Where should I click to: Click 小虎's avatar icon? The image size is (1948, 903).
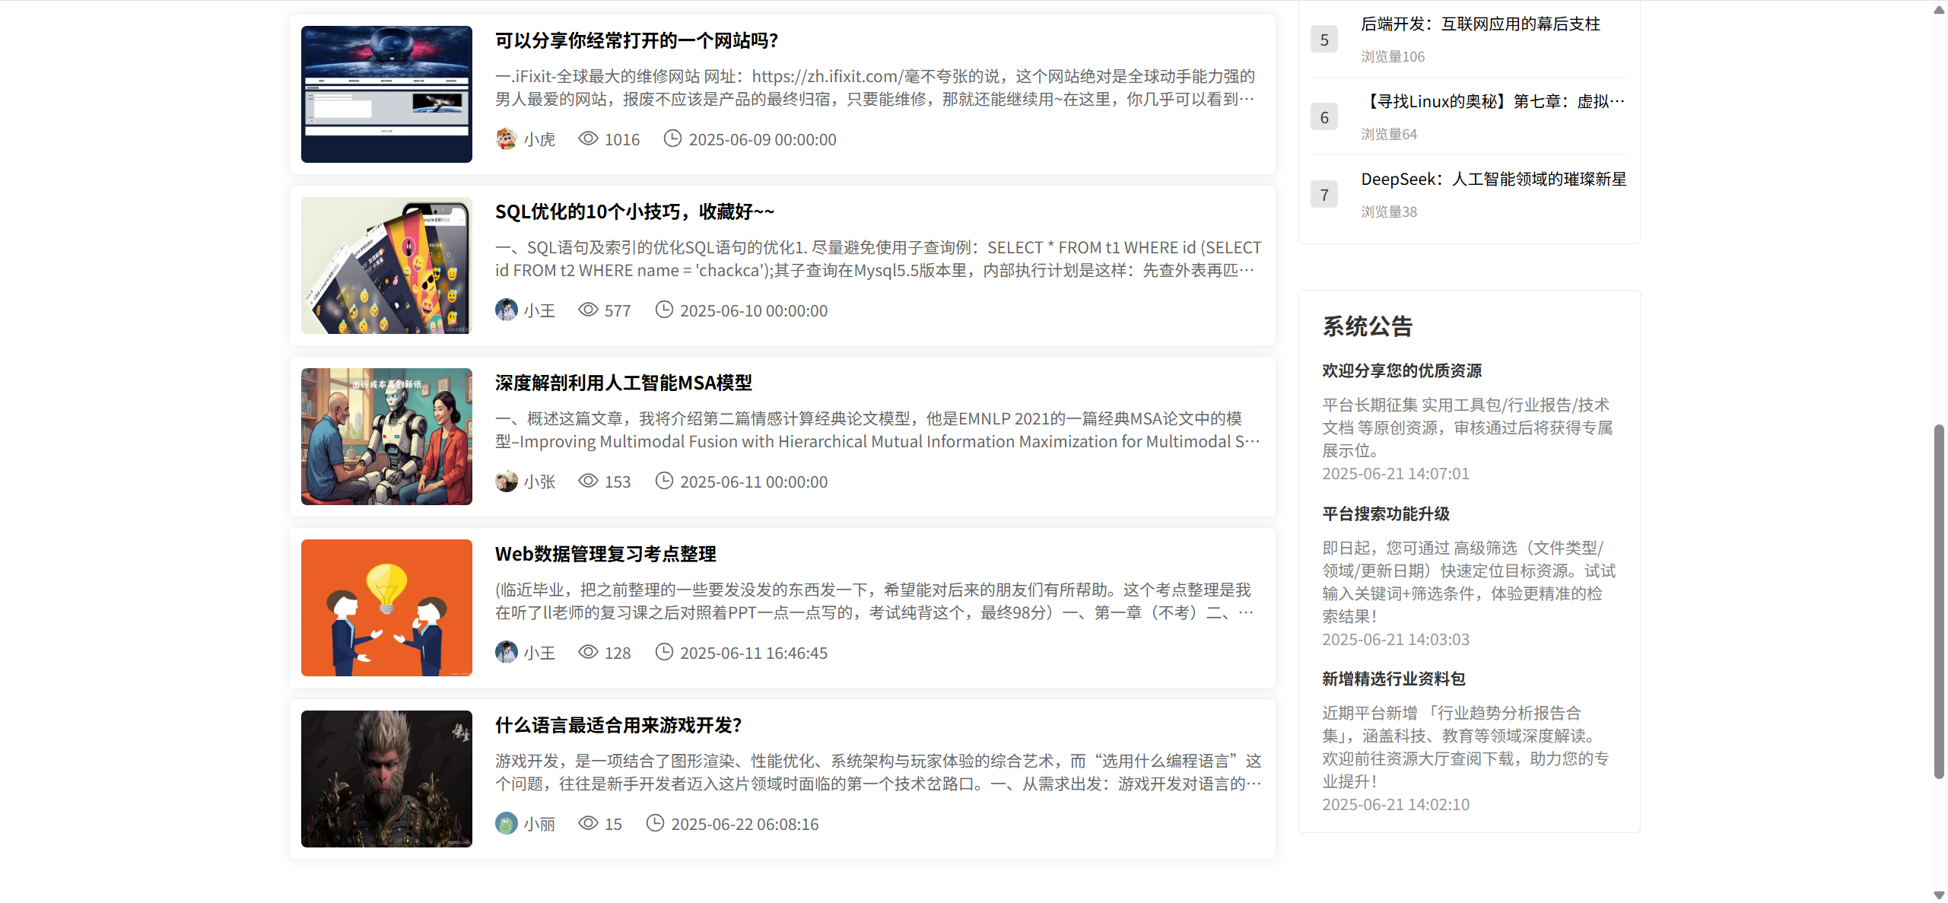(506, 139)
